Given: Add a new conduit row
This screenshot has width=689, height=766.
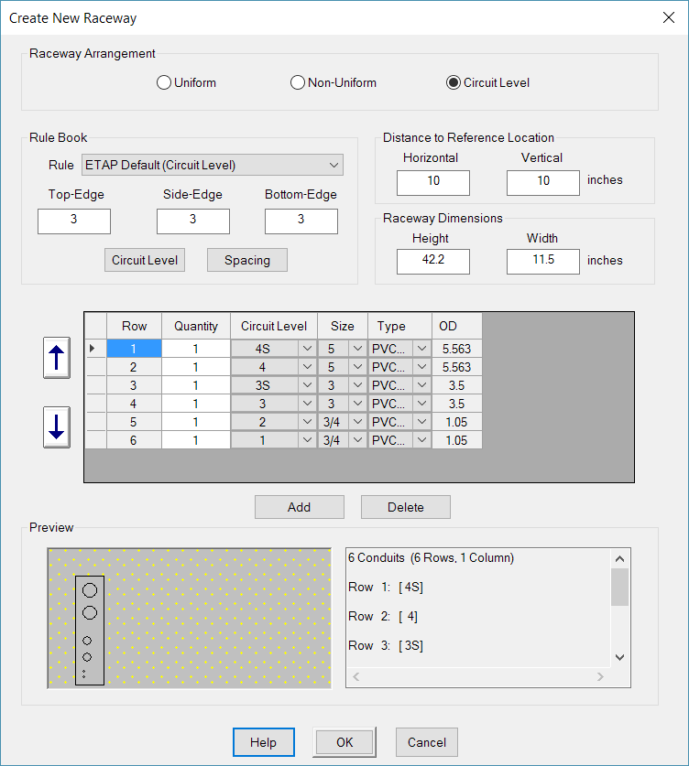Looking at the screenshot, I should (300, 507).
